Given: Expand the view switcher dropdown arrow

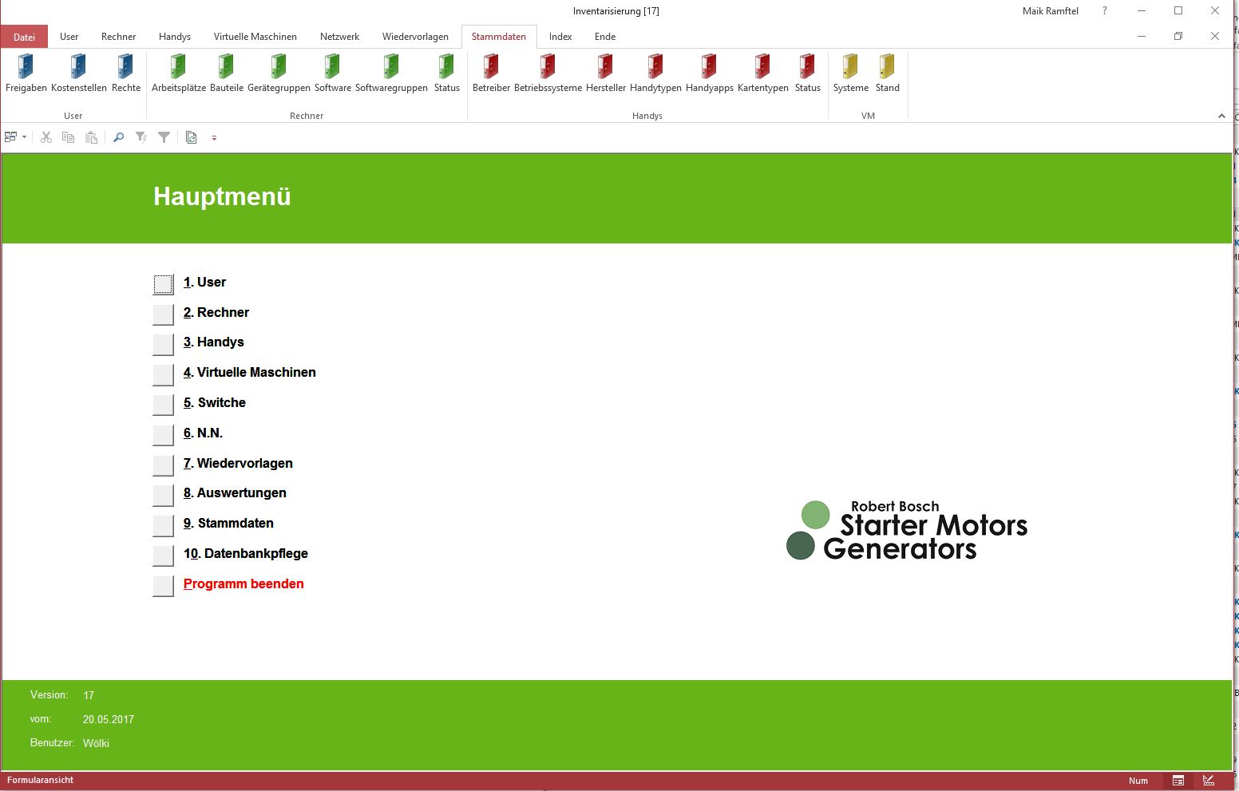Looking at the screenshot, I should [24, 137].
